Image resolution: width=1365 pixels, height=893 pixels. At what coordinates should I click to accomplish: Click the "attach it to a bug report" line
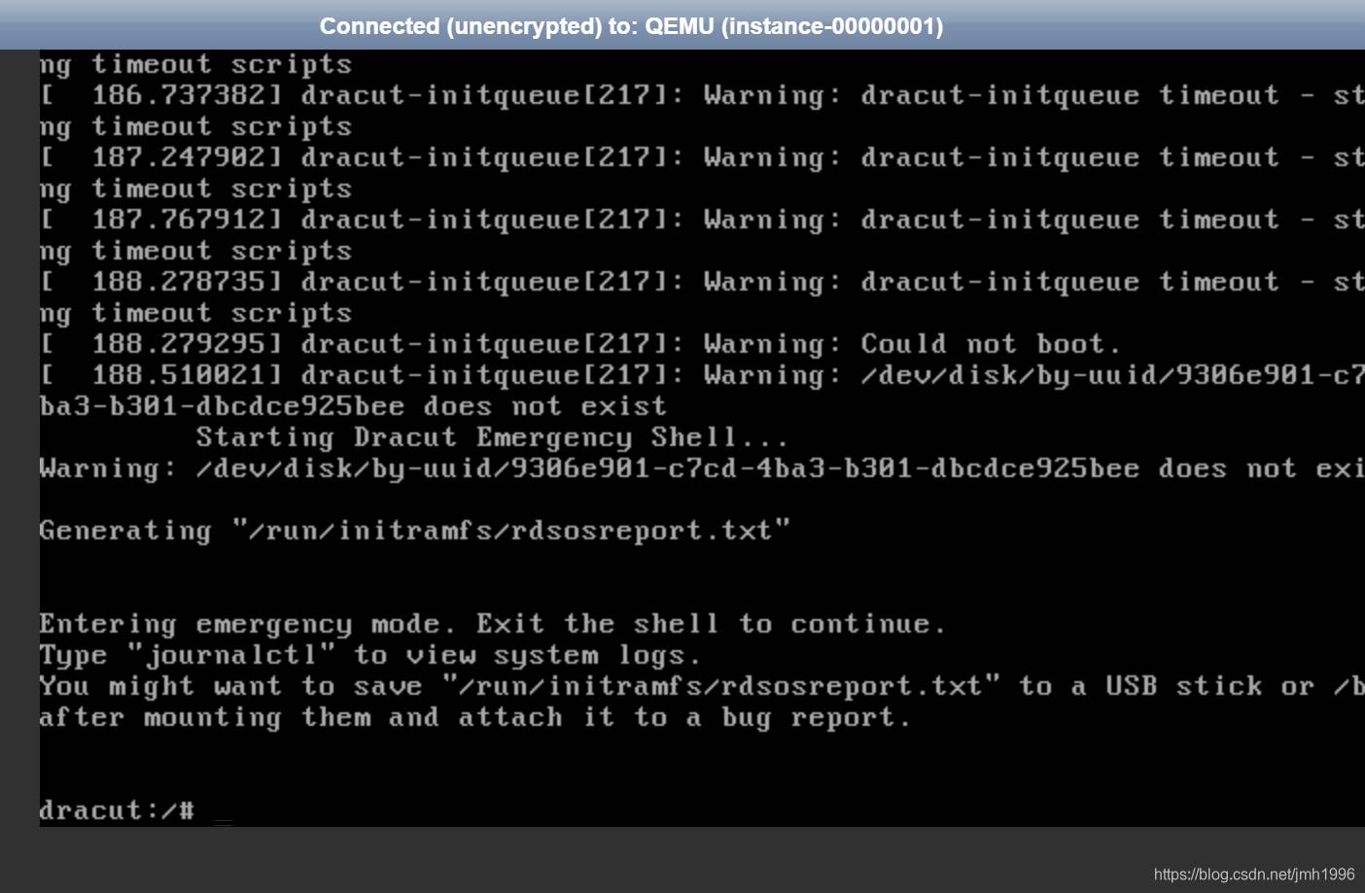pyautogui.click(x=474, y=717)
